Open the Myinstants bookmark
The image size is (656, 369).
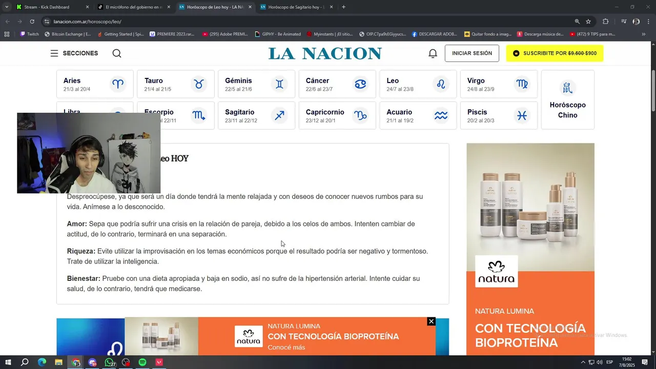[x=330, y=34]
